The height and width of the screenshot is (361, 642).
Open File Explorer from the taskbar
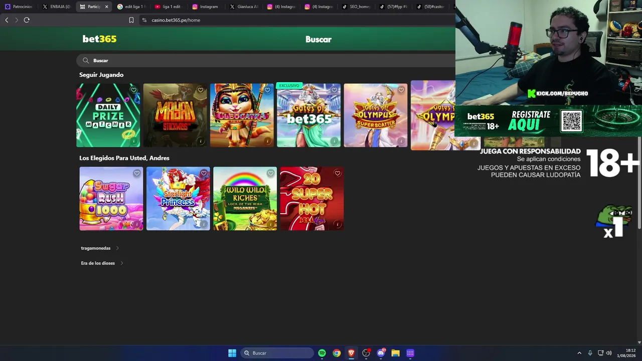395,353
